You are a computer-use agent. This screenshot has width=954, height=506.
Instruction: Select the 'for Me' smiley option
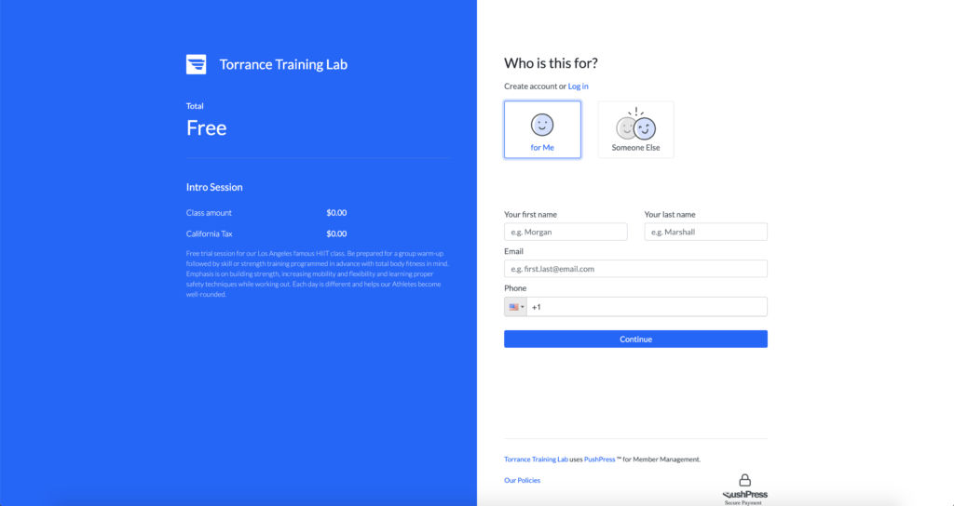pyautogui.click(x=542, y=130)
